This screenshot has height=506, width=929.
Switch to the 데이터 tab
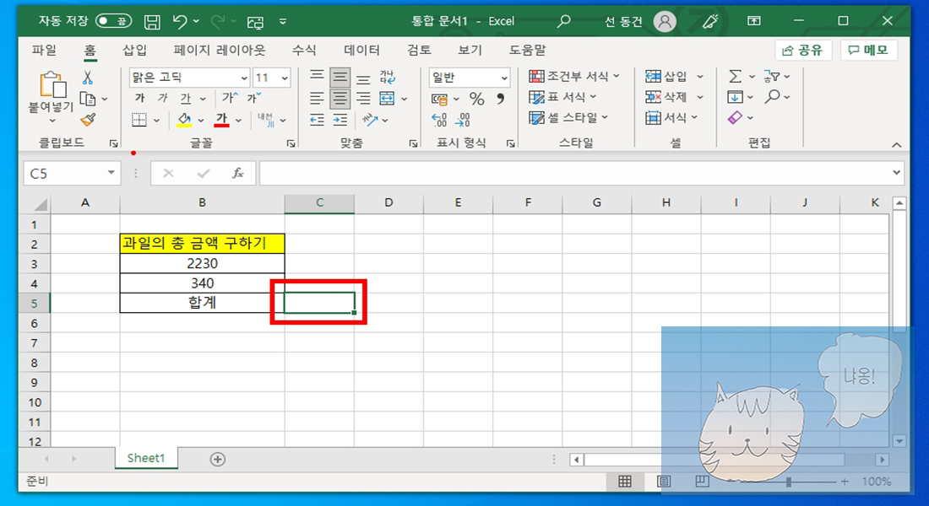[x=361, y=51]
